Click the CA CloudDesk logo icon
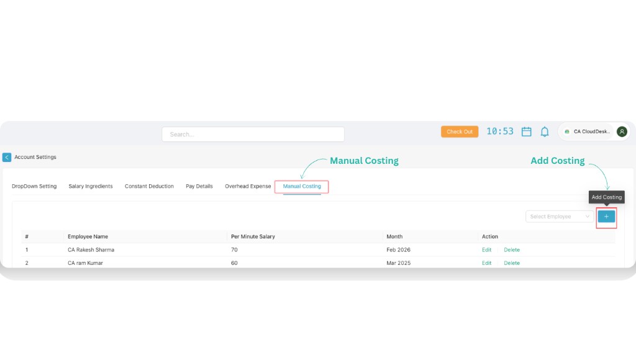 567,132
